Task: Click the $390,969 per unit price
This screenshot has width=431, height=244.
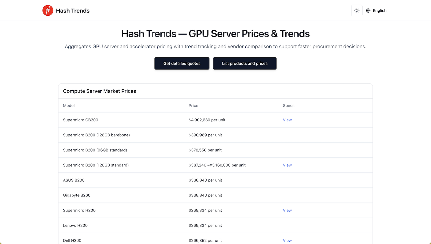Action: pyautogui.click(x=205, y=135)
